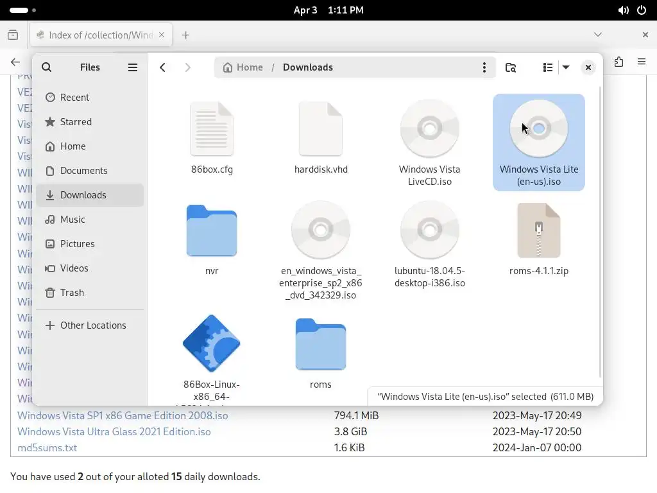Open Other Locations in the sidebar
This screenshot has width=657, height=493.
(x=90, y=325)
